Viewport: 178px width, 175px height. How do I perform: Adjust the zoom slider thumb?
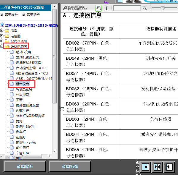(x=163, y=8)
